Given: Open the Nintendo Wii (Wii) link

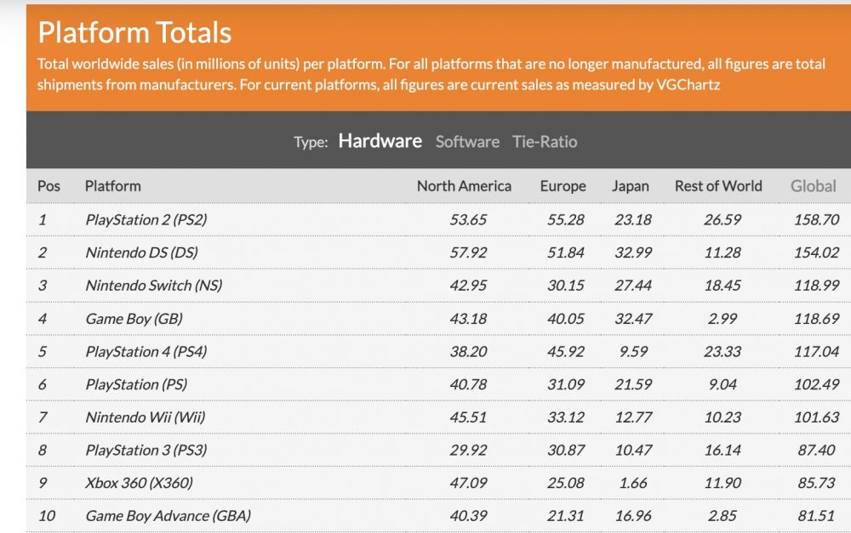Looking at the screenshot, I should 146,417.
